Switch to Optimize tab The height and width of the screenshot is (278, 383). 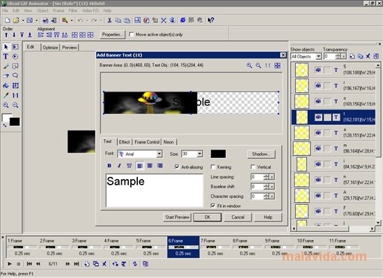coord(50,47)
